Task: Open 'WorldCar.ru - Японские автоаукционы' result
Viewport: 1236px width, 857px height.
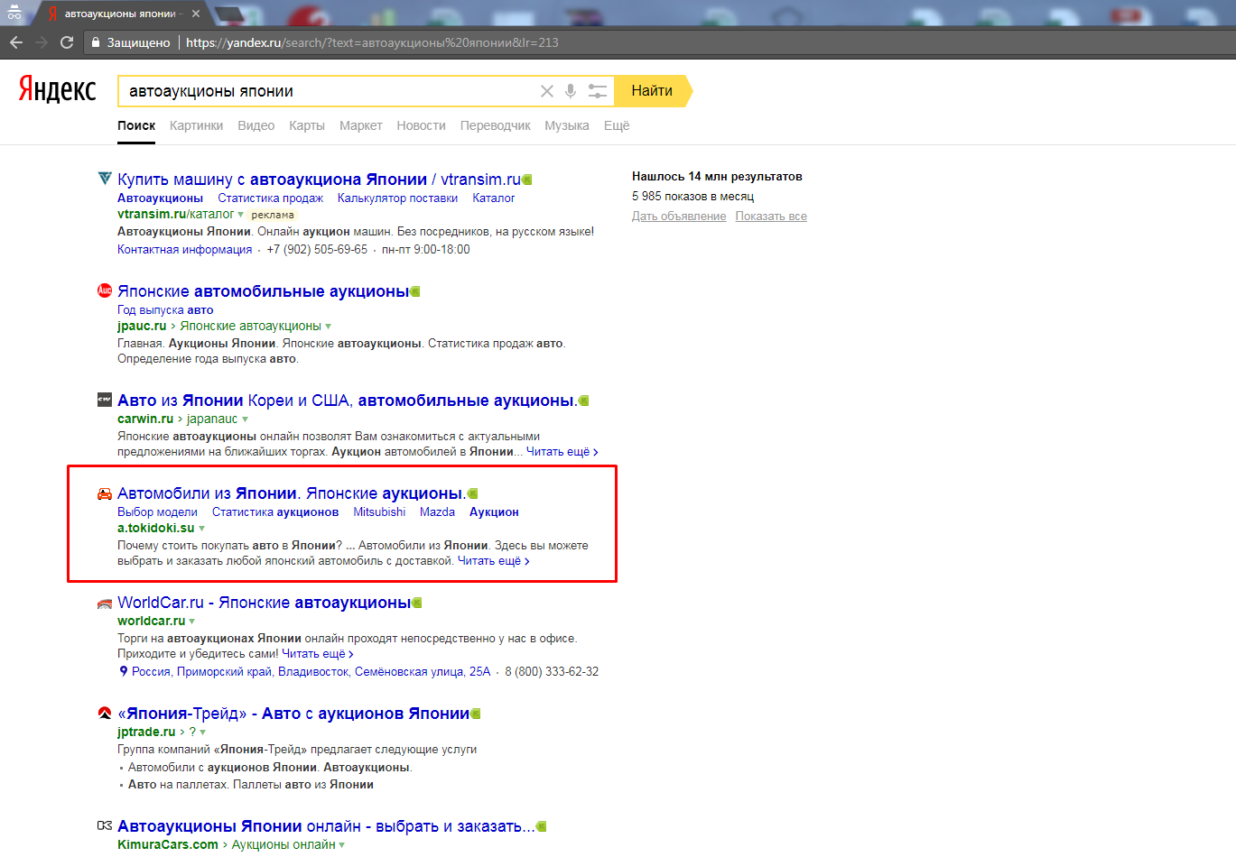Action: click(x=264, y=603)
